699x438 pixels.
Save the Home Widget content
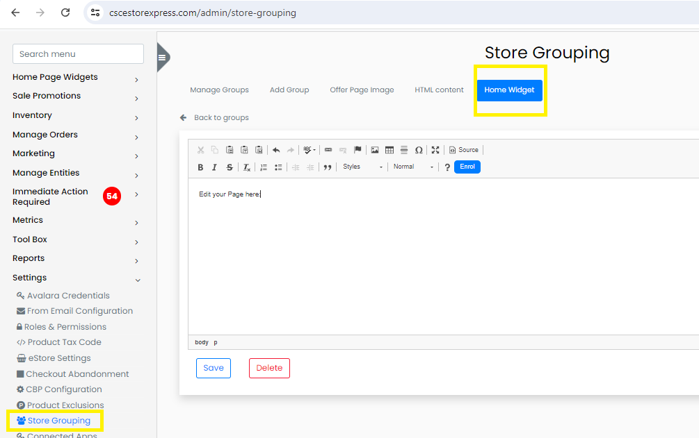[x=213, y=368]
